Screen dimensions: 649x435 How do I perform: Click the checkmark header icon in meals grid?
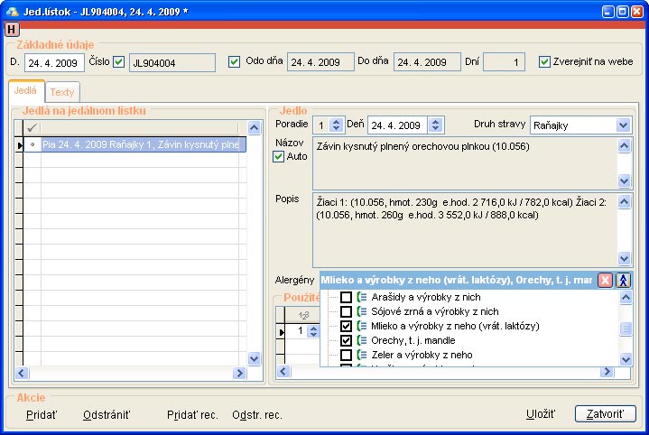32,128
